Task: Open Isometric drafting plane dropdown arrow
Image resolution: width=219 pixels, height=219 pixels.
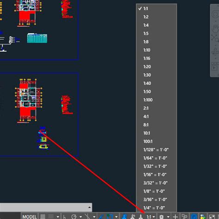Action: 94,217
